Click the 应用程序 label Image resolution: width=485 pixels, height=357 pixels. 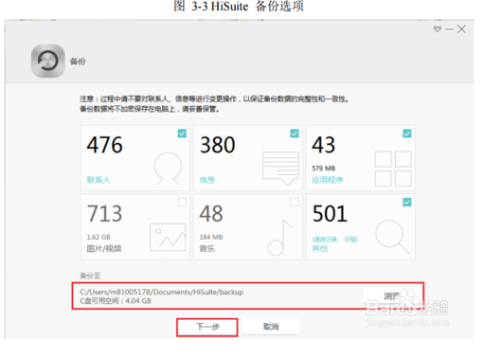(328, 180)
